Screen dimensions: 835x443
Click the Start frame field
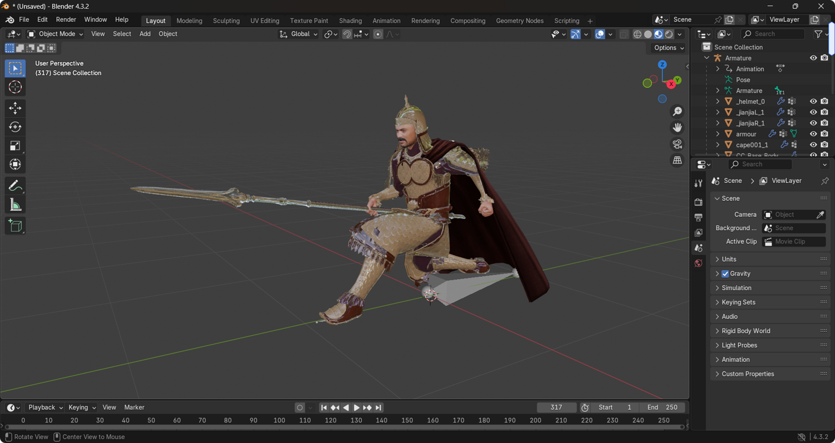pyautogui.click(x=615, y=407)
